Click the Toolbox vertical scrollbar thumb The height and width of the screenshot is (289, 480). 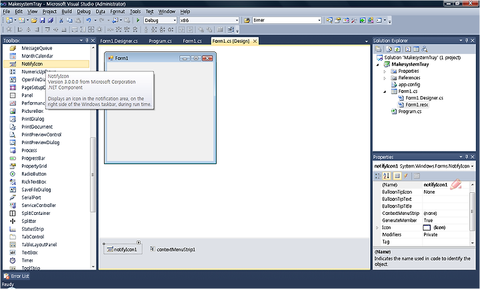coord(93,175)
